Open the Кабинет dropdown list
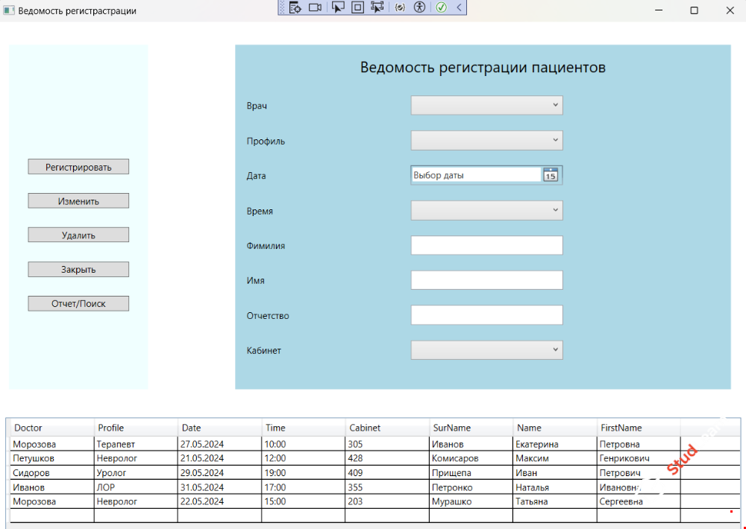The width and height of the screenshot is (746, 529). tap(486, 350)
